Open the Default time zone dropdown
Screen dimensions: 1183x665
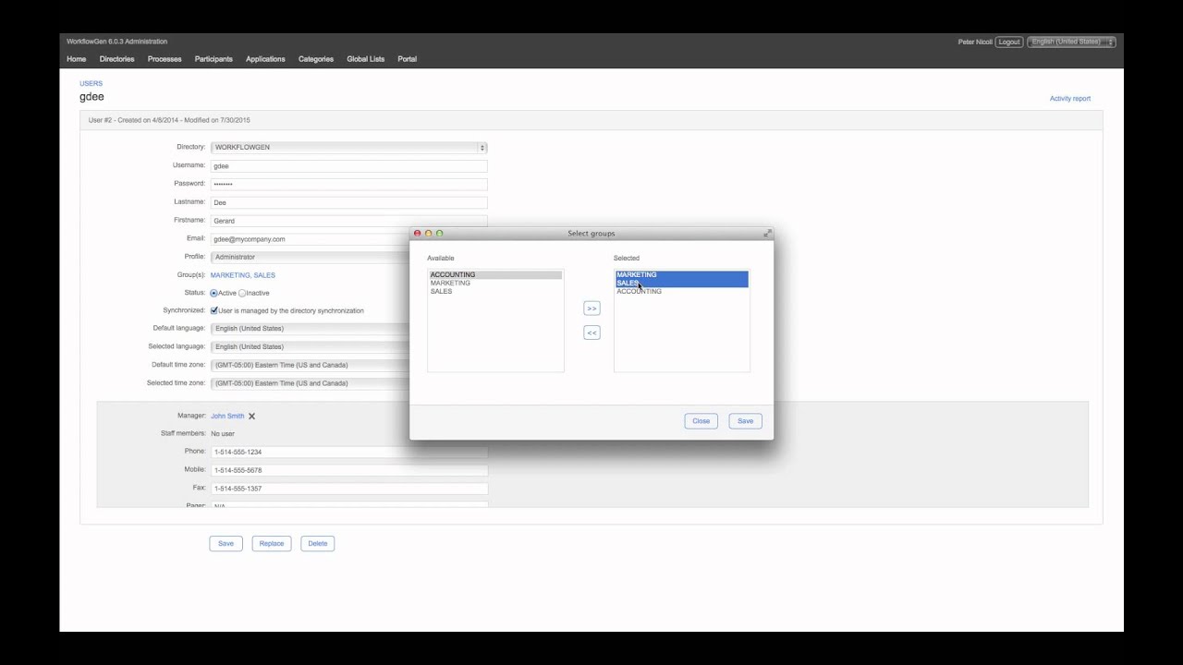click(311, 365)
